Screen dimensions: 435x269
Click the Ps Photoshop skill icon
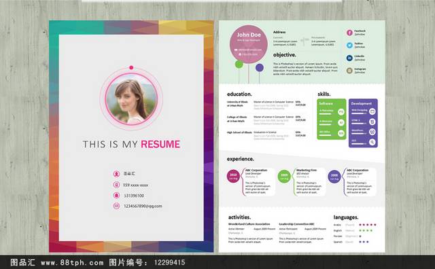(341, 112)
